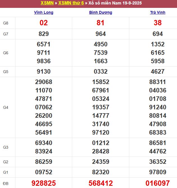Image resolution: width=177 pixels, height=188 pixels.
Task: Open the Vĩnh Long province link
Action: [x=44, y=12]
